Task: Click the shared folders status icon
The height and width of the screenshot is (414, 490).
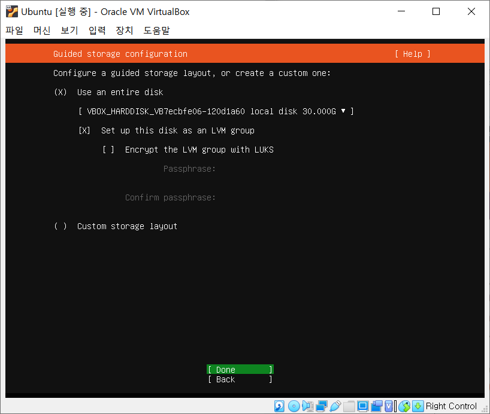Action: tap(349, 406)
